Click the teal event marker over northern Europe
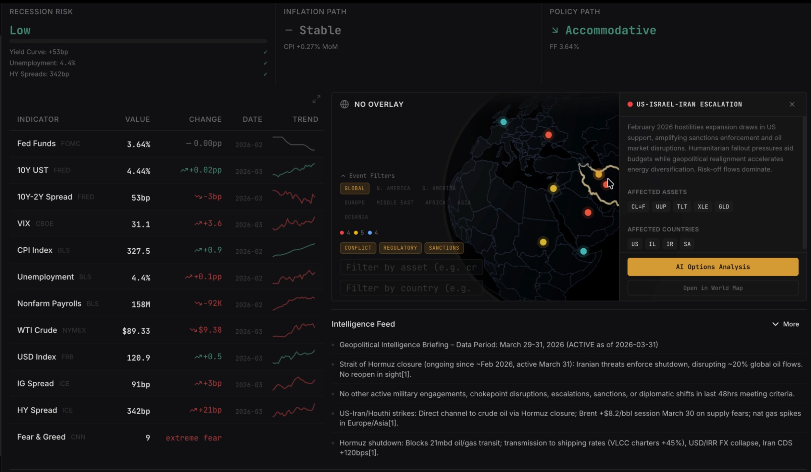811x472 pixels. click(x=503, y=122)
